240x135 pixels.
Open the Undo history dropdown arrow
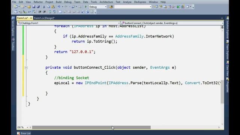(x=62, y=7)
